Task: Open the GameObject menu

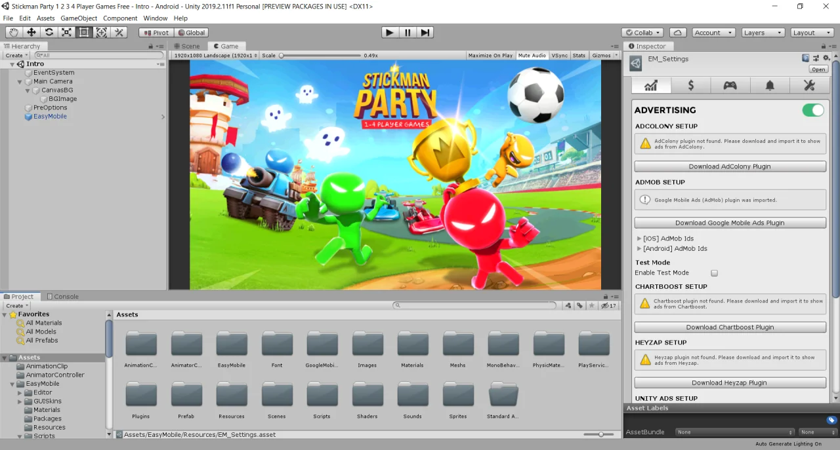Action: pos(79,18)
